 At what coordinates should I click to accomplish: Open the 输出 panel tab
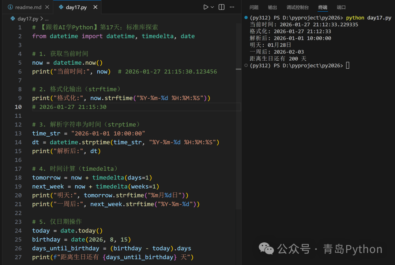pyautogui.click(x=272, y=7)
